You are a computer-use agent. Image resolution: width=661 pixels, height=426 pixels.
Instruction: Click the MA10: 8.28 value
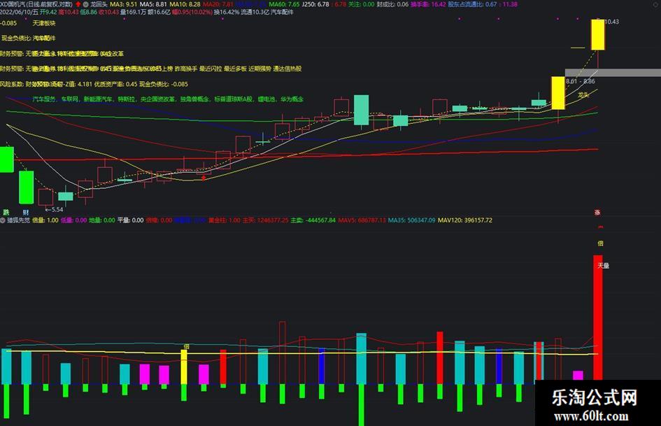tap(185, 4)
